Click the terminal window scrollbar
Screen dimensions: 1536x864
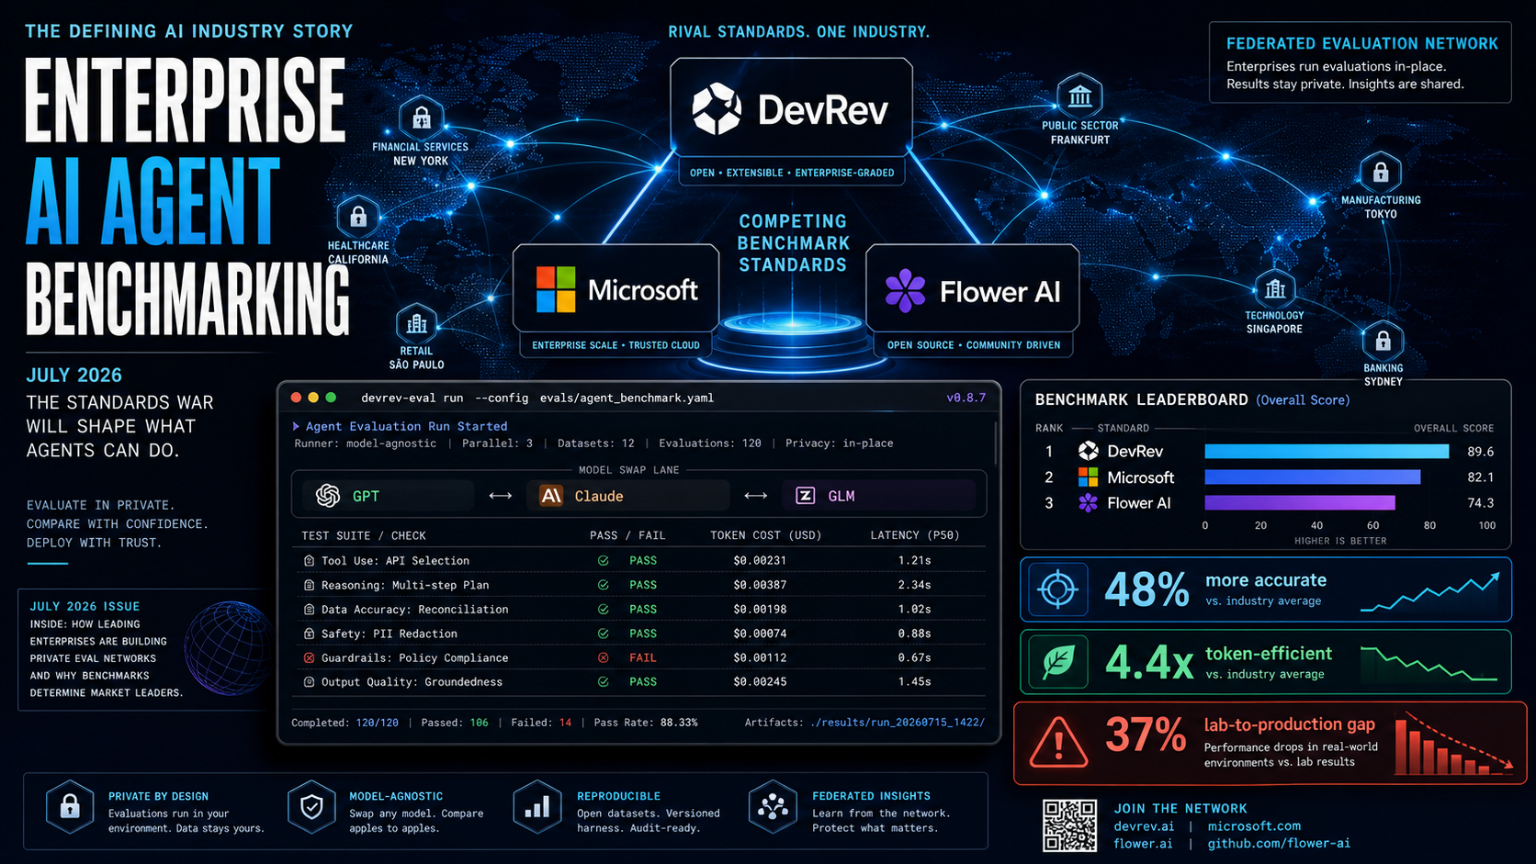pos(995,443)
